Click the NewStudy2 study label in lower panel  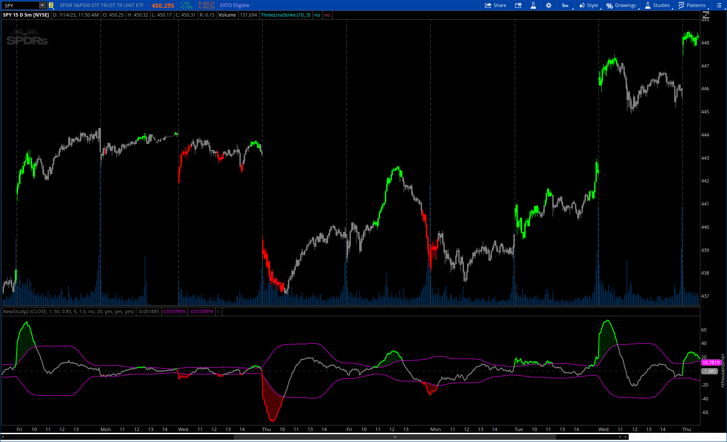(69, 311)
